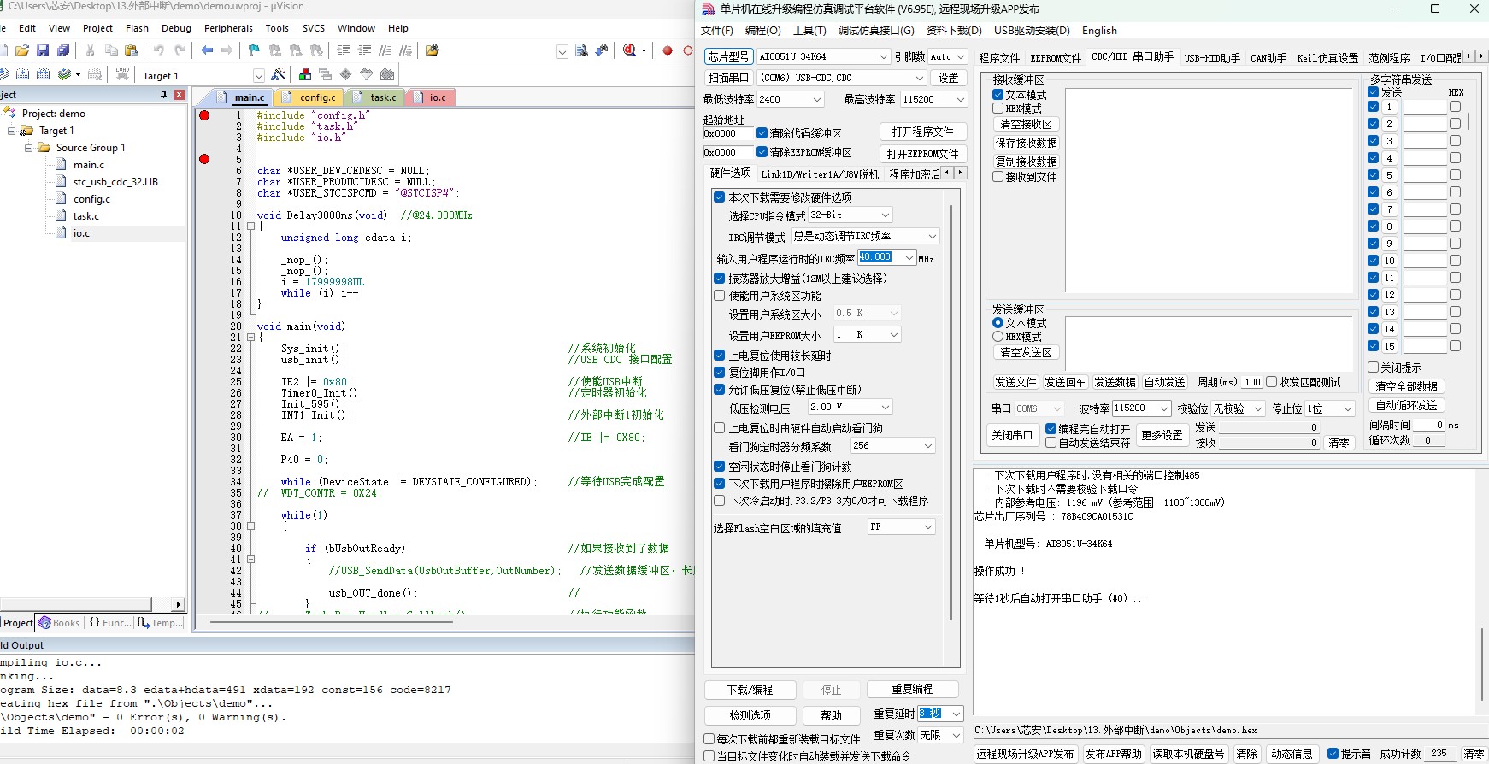The width and height of the screenshot is (1489, 764).
Task: Insert a bookmark with the flag icon
Action: coord(254,50)
